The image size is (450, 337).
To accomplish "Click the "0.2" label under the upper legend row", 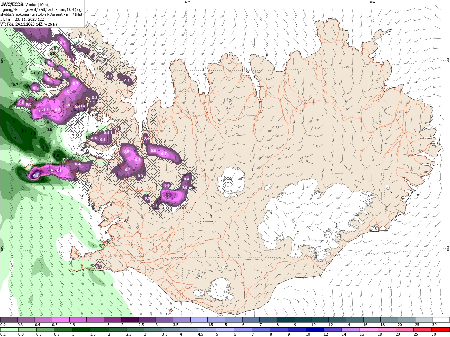I will tap(3, 325).
